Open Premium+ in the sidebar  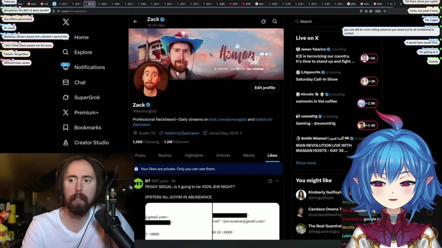pos(86,112)
